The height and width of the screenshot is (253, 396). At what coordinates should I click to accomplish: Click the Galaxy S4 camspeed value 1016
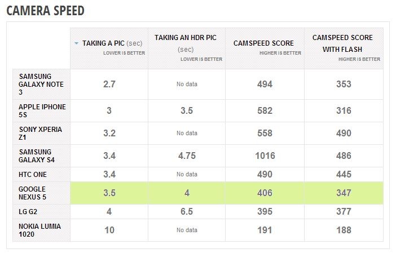[x=265, y=156]
